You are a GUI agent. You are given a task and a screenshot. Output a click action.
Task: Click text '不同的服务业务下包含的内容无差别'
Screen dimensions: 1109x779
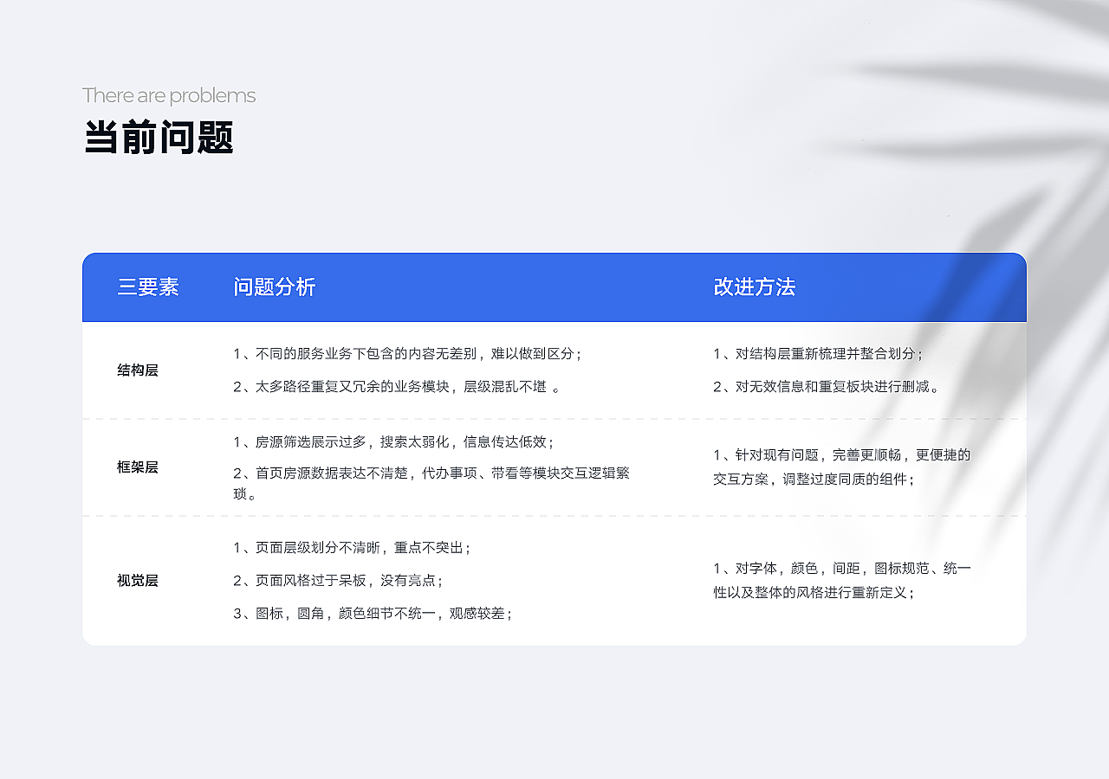[x=366, y=354]
